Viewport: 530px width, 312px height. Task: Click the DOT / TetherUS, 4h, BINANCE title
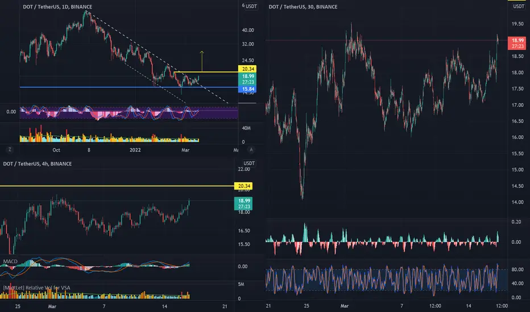point(38,163)
